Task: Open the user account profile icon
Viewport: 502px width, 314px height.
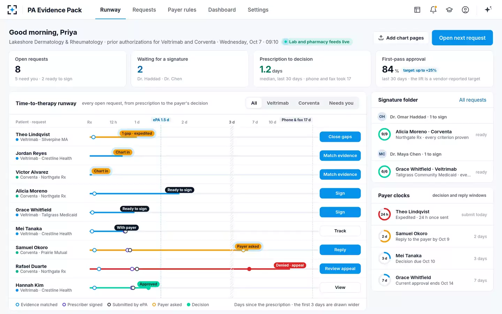Action: (x=465, y=10)
